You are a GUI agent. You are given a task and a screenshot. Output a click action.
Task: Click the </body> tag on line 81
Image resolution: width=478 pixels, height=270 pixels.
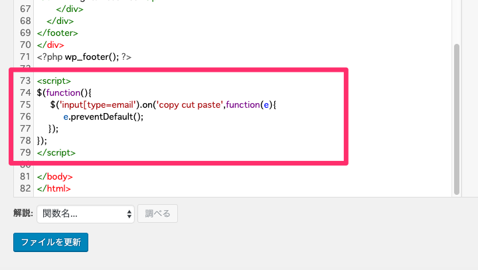tap(55, 176)
